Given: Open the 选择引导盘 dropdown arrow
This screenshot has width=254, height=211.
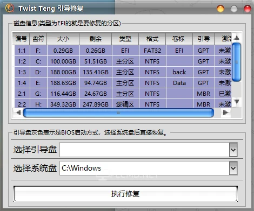Looking at the screenshot, I should pos(233,150).
